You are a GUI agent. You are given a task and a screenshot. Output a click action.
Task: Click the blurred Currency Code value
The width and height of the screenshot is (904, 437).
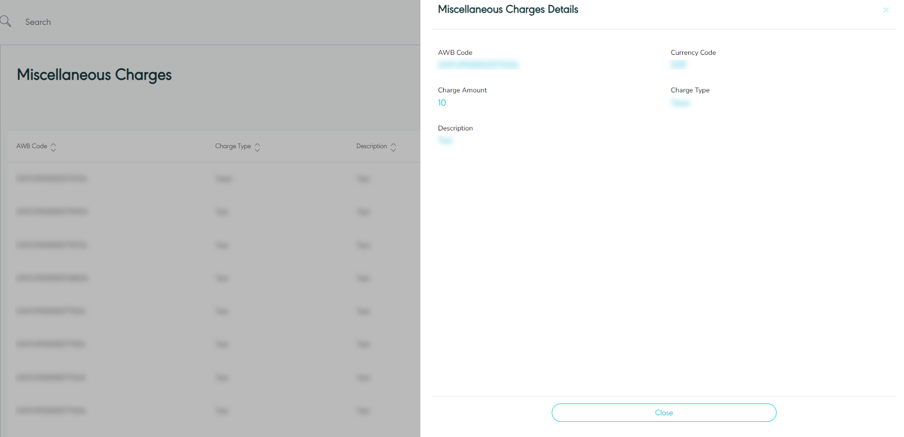tap(678, 65)
